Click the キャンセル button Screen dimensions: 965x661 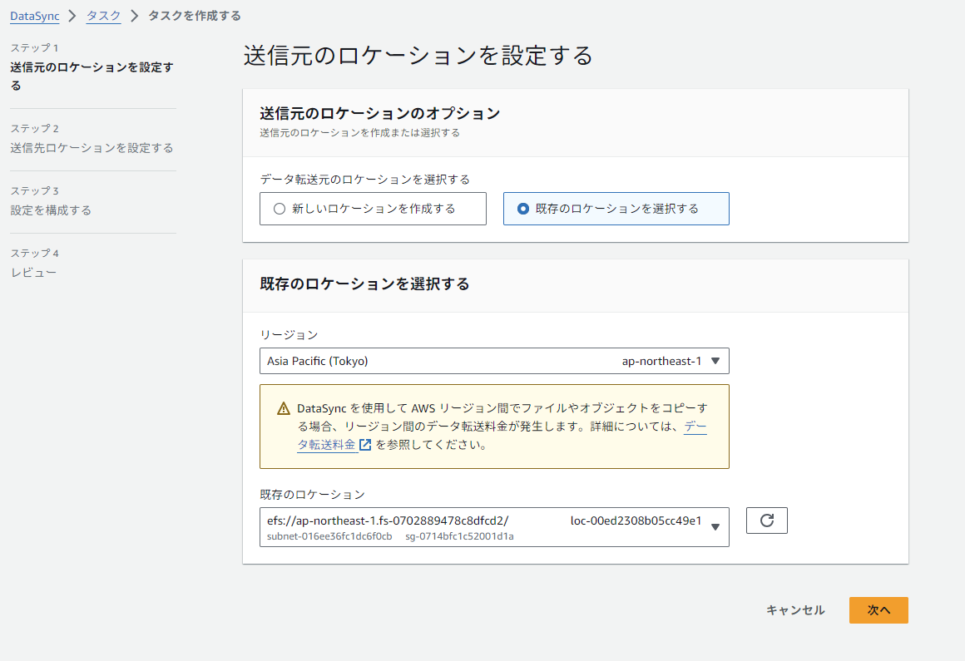pos(795,610)
